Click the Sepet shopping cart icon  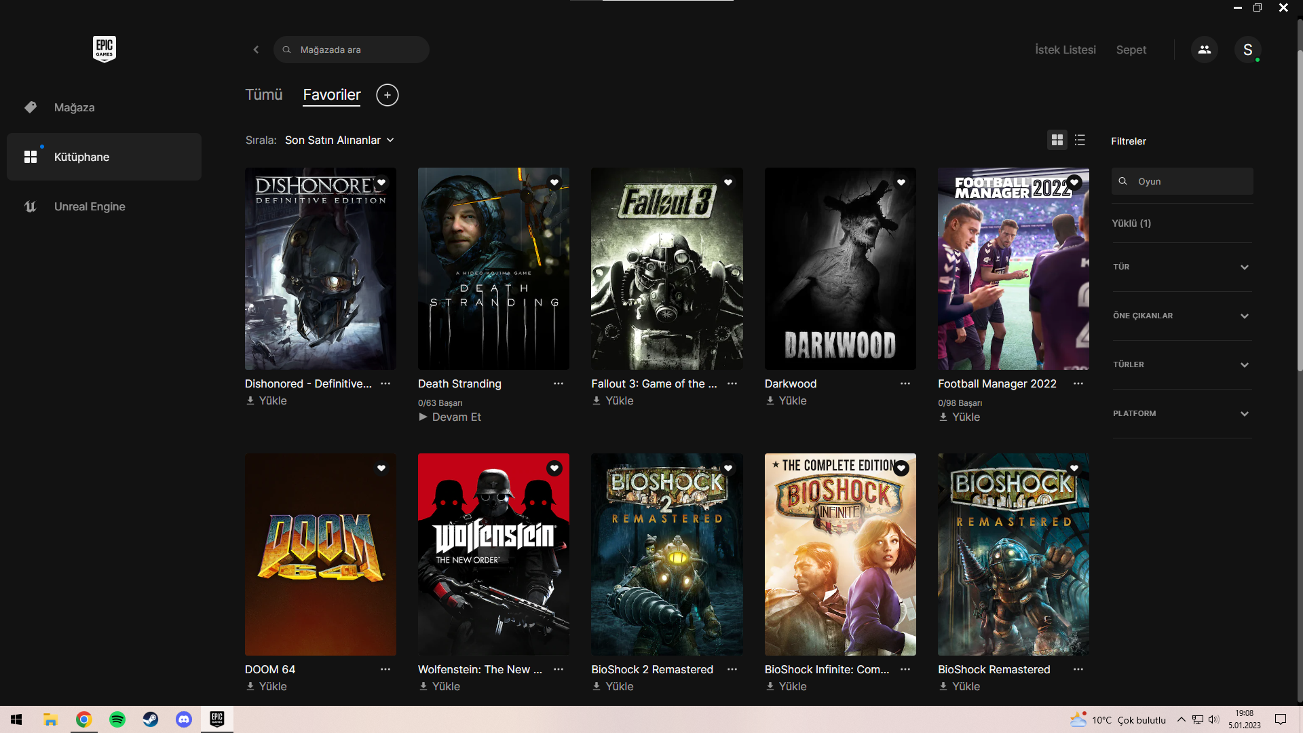1130,50
